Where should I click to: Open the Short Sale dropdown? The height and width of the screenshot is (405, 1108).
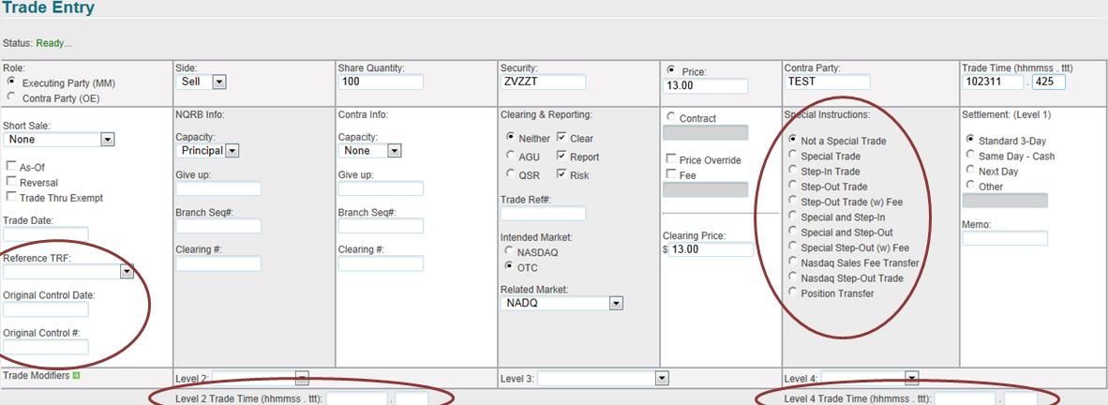coord(107,140)
